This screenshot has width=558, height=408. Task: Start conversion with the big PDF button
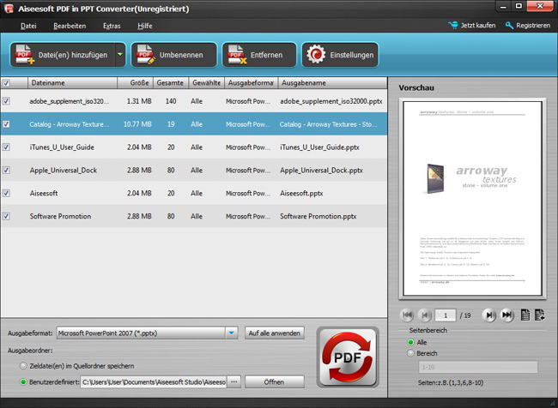(x=348, y=357)
